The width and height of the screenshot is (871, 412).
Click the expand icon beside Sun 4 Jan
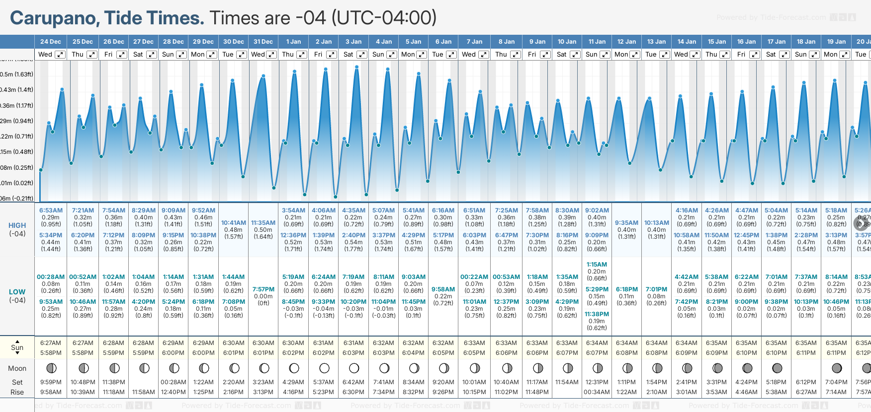pyautogui.click(x=392, y=55)
